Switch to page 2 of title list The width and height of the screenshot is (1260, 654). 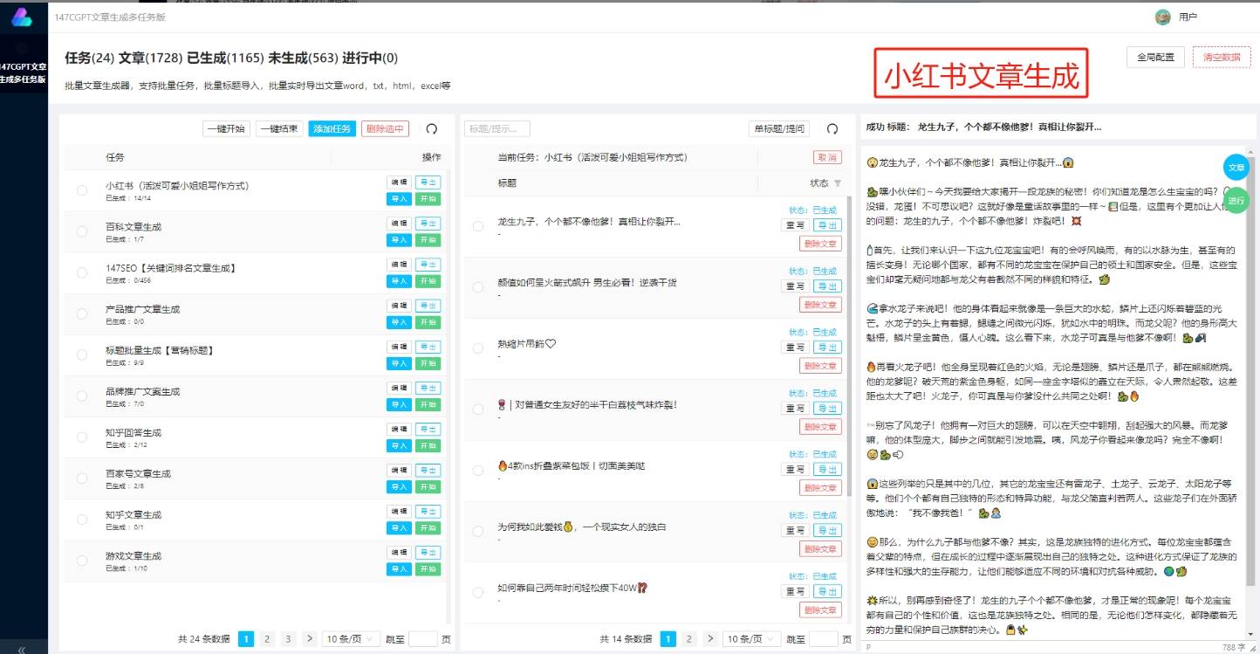point(689,639)
